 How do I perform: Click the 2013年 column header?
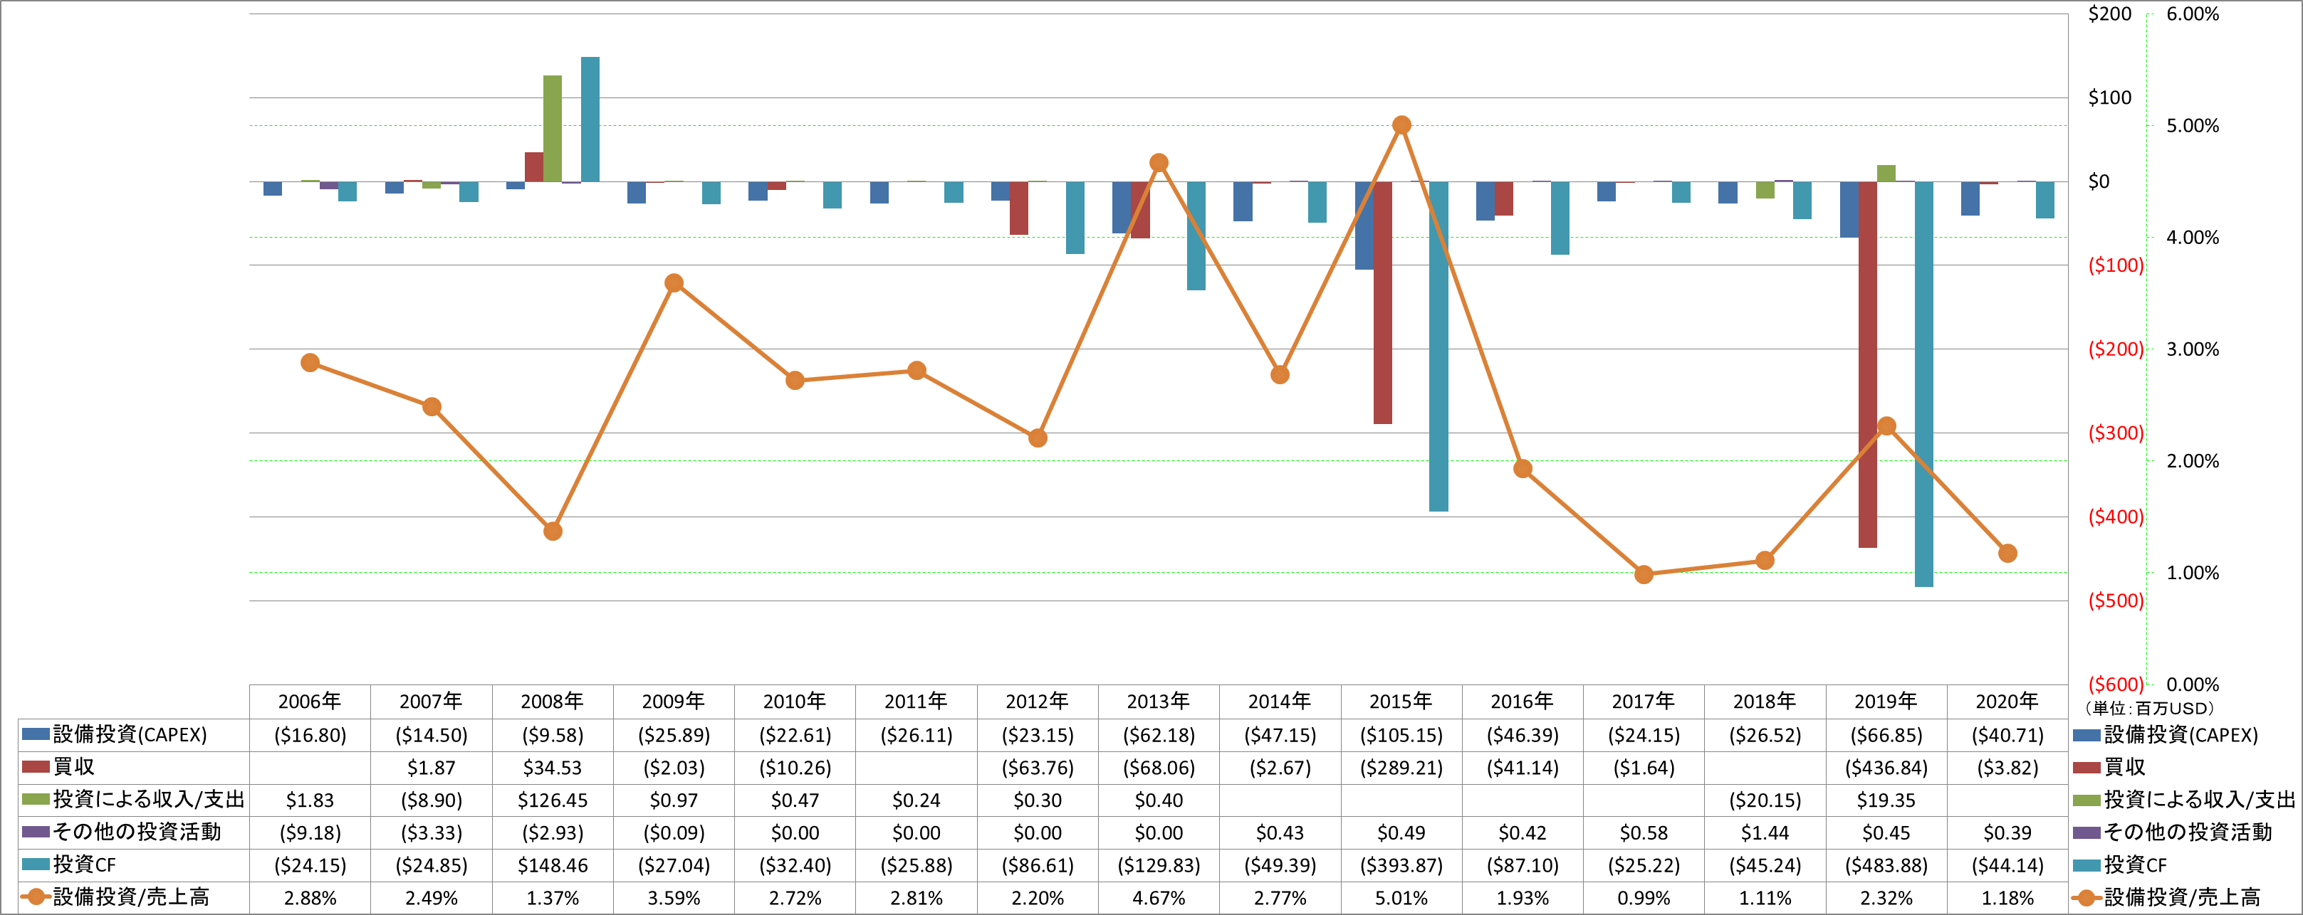click(1159, 702)
